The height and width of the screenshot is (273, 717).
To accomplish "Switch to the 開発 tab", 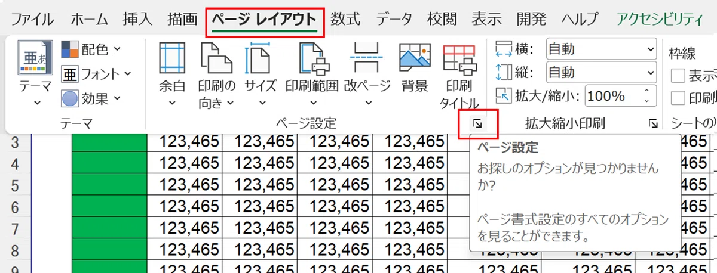I will point(531,18).
